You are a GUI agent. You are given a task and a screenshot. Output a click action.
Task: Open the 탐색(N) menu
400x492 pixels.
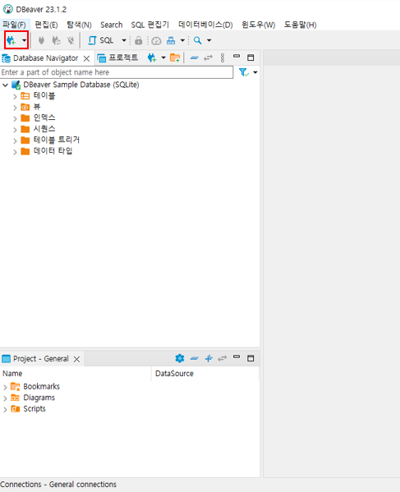click(79, 25)
